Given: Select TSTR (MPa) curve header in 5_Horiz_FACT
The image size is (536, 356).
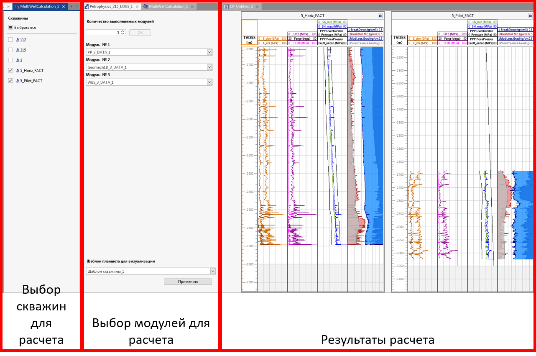Looking at the screenshot, I should click(x=302, y=43).
